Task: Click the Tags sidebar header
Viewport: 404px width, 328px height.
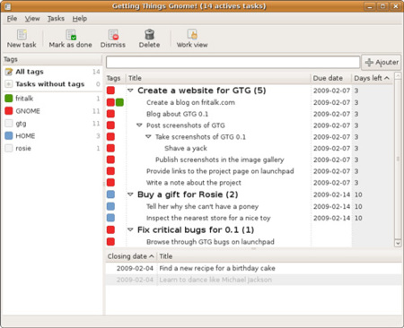Action: pos(52,59)
